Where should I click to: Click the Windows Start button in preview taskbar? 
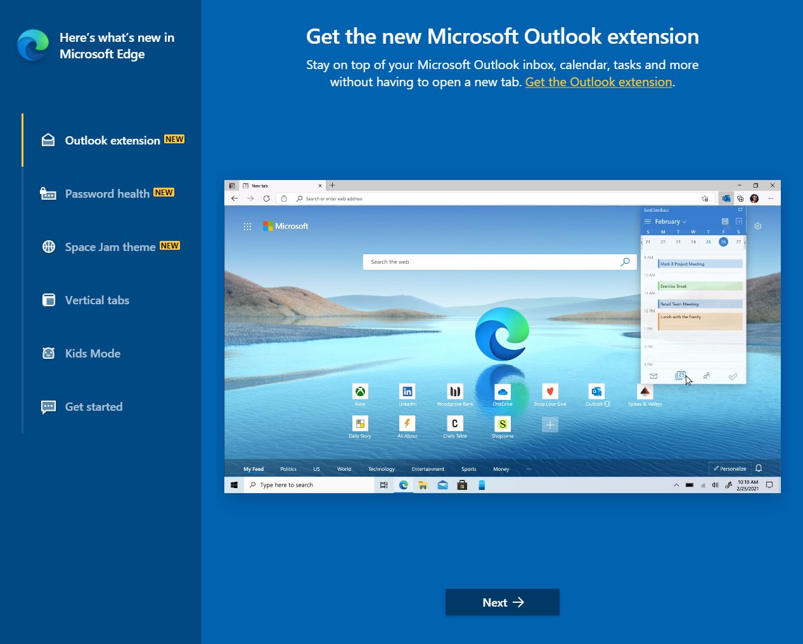(234, 485)
